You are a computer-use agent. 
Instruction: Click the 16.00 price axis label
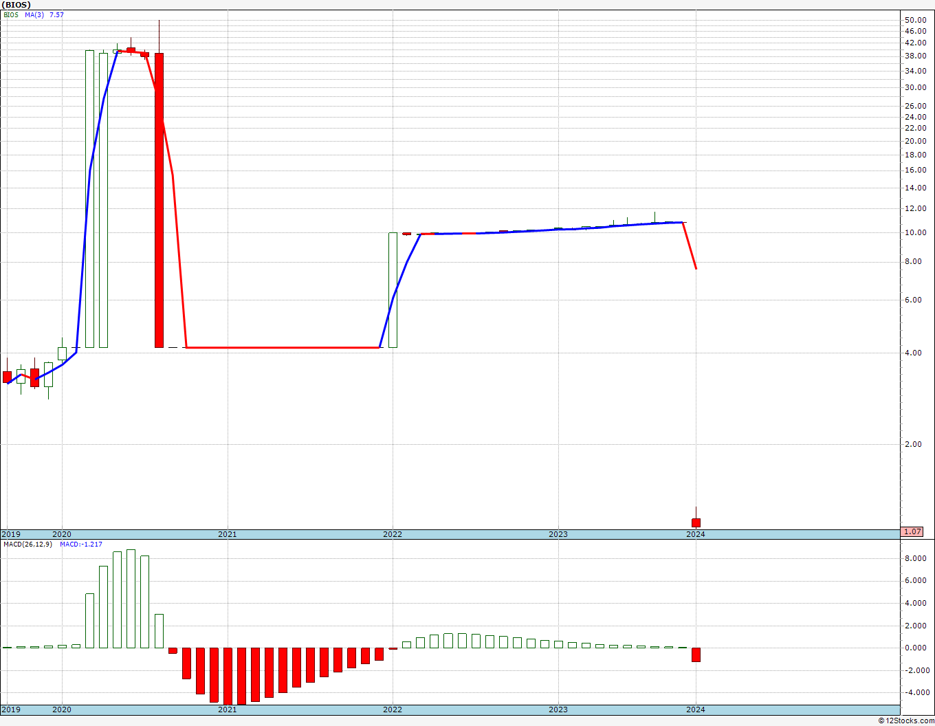[915, 170]
